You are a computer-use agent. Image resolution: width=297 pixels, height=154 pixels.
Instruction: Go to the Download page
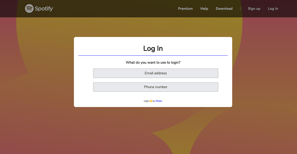[x=224, y=8]
